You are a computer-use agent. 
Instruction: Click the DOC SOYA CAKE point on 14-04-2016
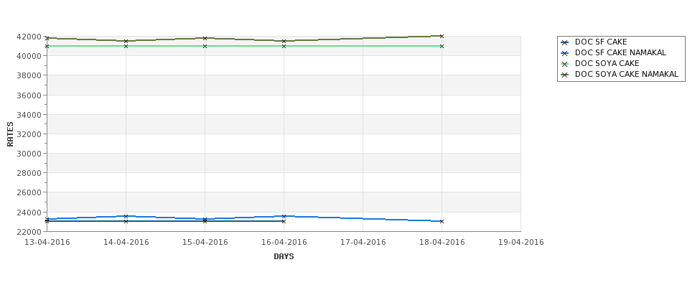(126, 46)
